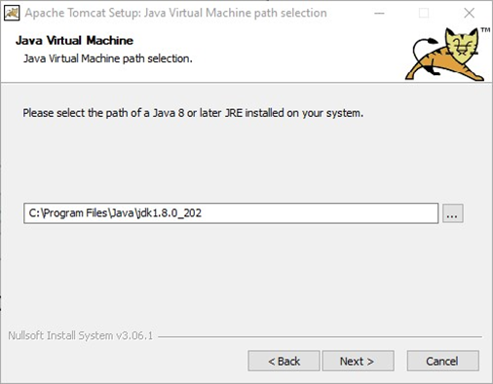The image size is (493, 384).
Task: Click the word 'JRE' in the instruction
Action: [x=234, y=113]
